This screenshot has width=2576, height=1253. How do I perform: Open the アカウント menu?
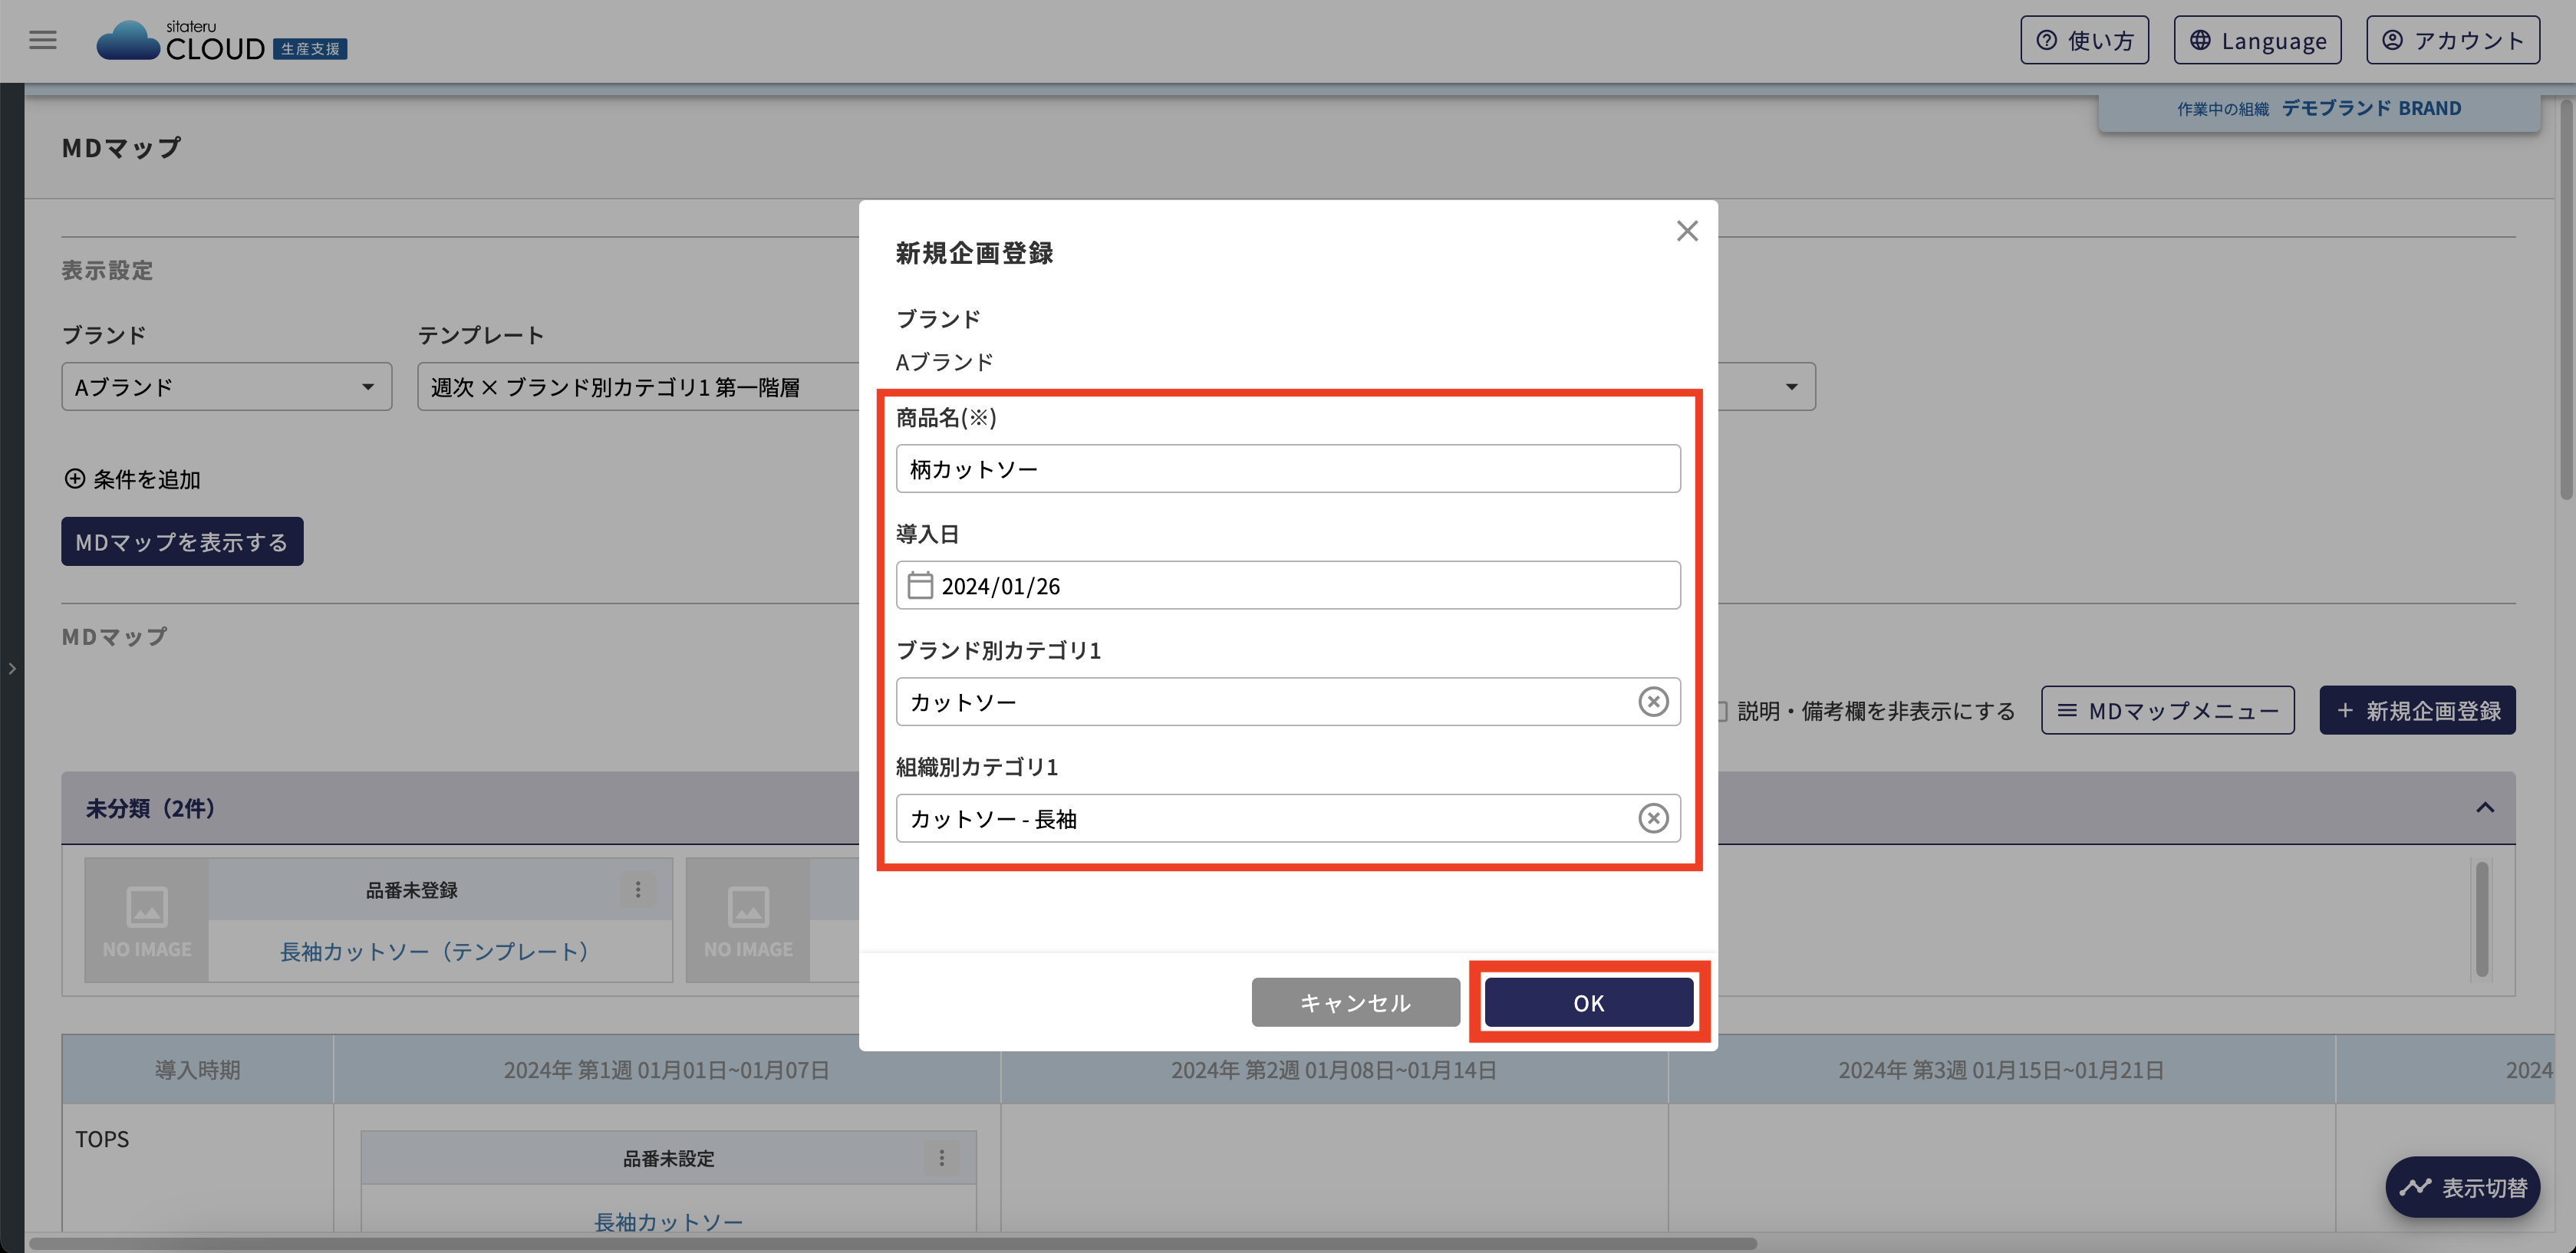[2452, 40]
